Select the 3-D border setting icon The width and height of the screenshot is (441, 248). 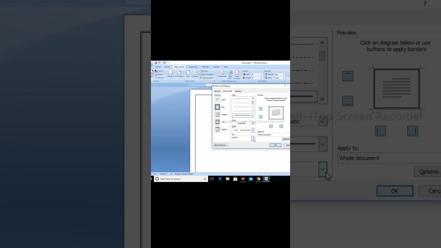point(217,122)
